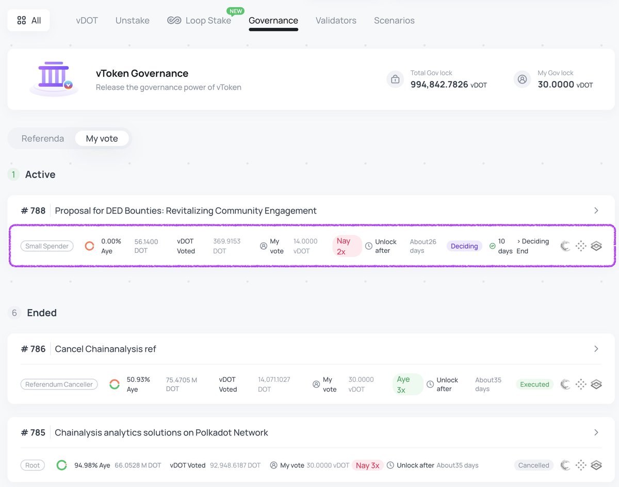
Task: Click the Referendum Canceller track tag
Action: (59, 384)
